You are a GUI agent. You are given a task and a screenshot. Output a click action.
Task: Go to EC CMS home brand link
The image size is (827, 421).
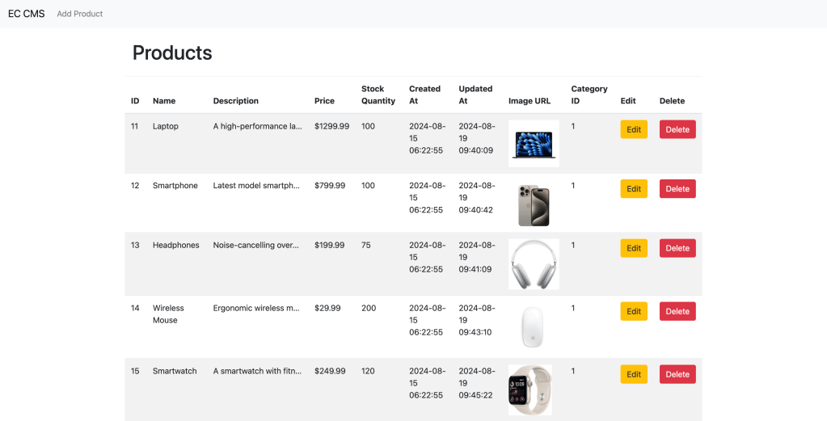(27, 14)
